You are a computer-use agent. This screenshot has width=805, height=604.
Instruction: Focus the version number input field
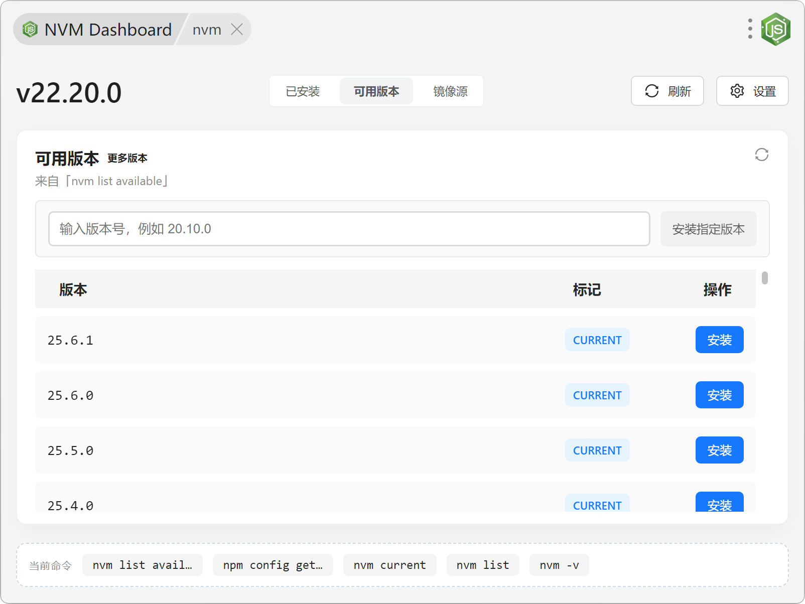click(349, 229)
